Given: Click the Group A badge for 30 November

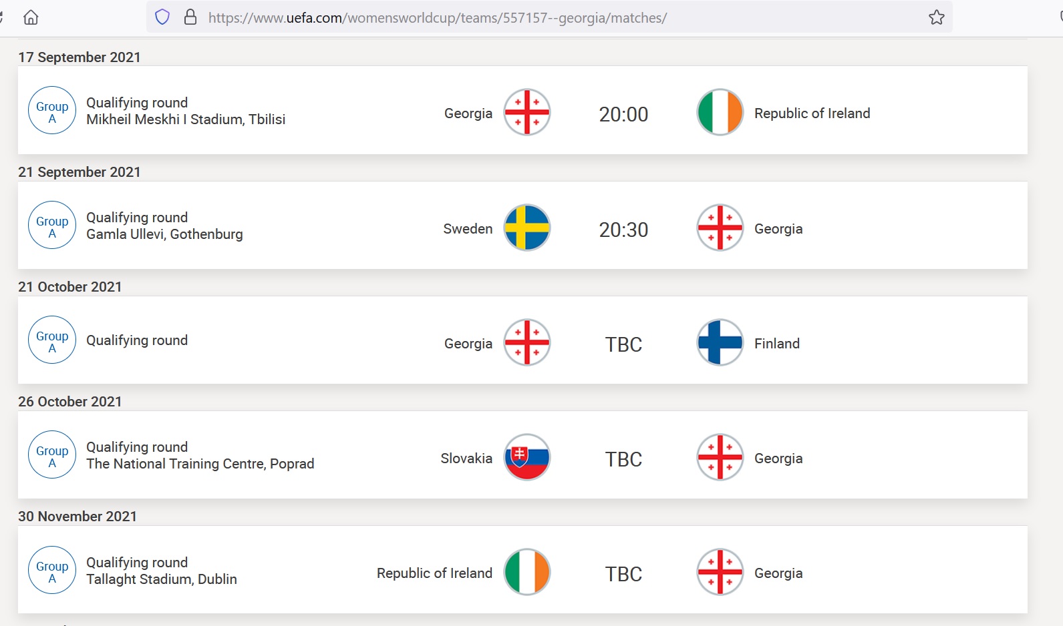Looking at the screenshot, I should tap(52, 571).
